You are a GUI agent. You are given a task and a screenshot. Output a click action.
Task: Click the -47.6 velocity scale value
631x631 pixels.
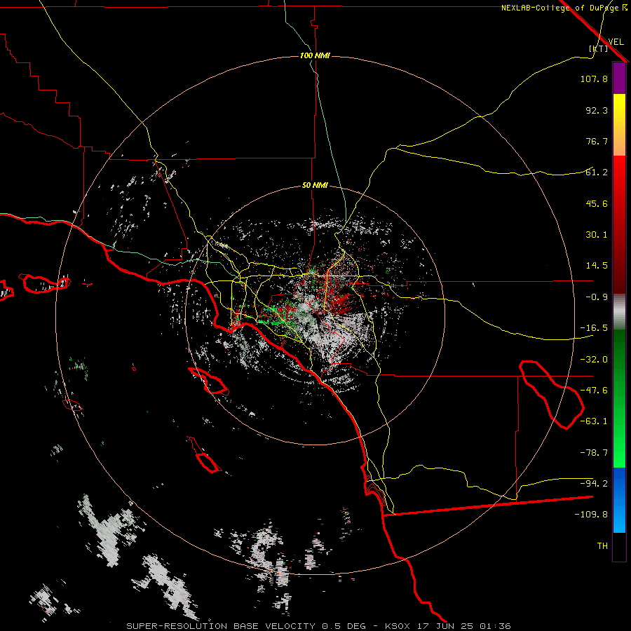coord(594,391)
